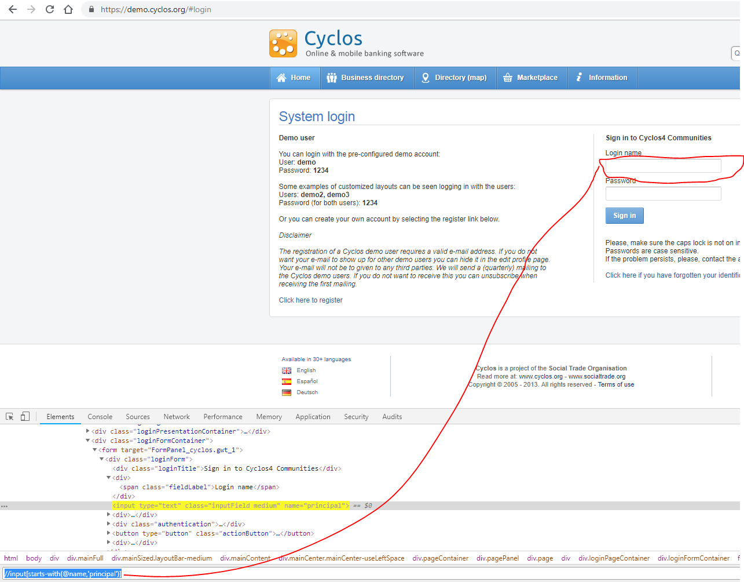Open the Terms of use link

[x=615, y=384]
